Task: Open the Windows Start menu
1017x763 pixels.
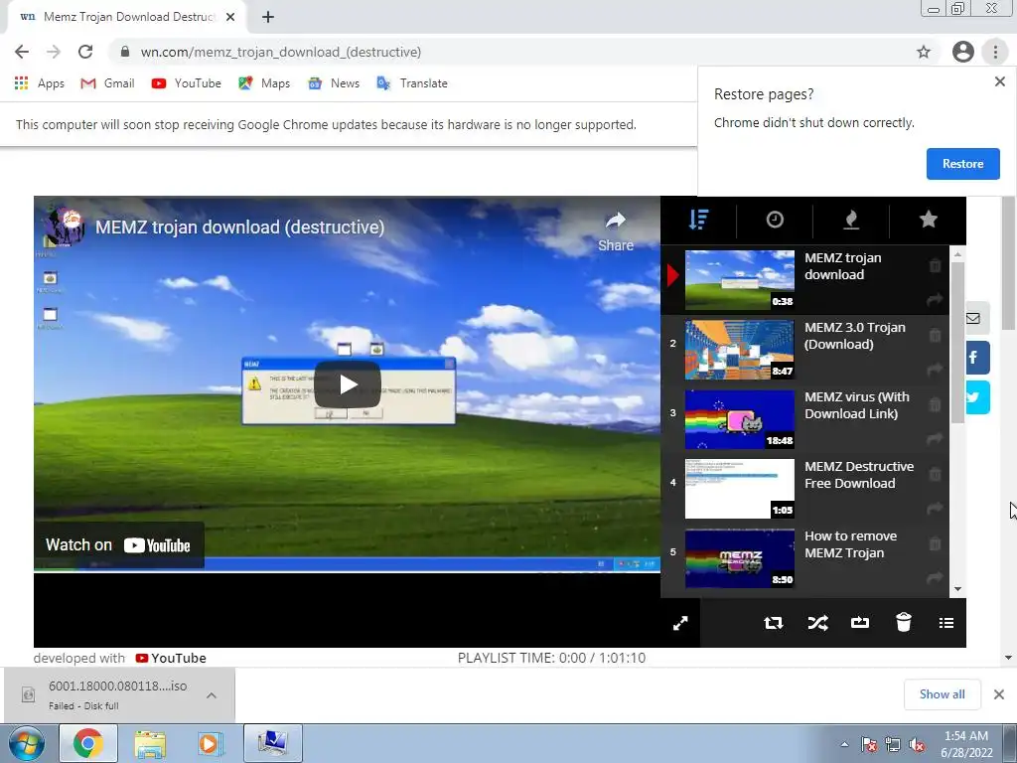Action: tap(27, 743)
